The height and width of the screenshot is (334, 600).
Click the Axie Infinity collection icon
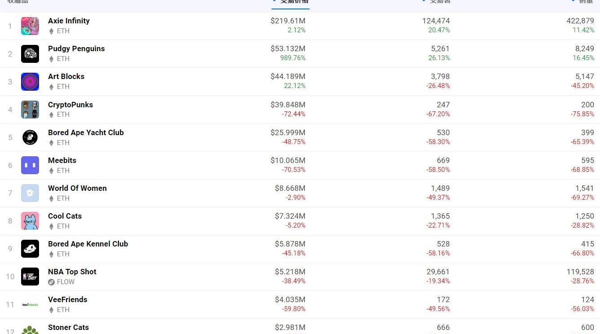coord(30,26)
